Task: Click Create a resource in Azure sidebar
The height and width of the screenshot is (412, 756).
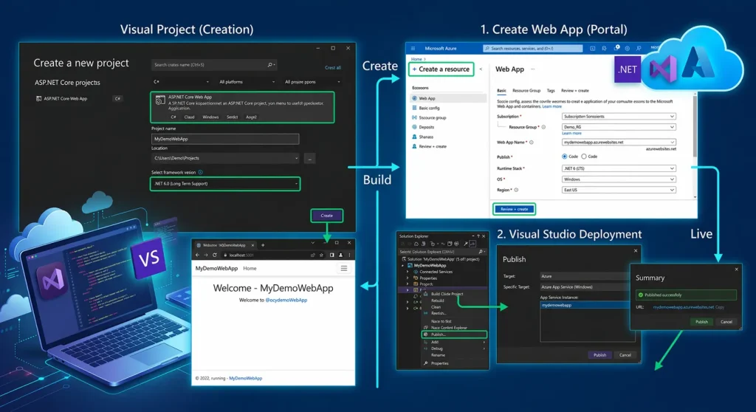Action: click(441, 69)
